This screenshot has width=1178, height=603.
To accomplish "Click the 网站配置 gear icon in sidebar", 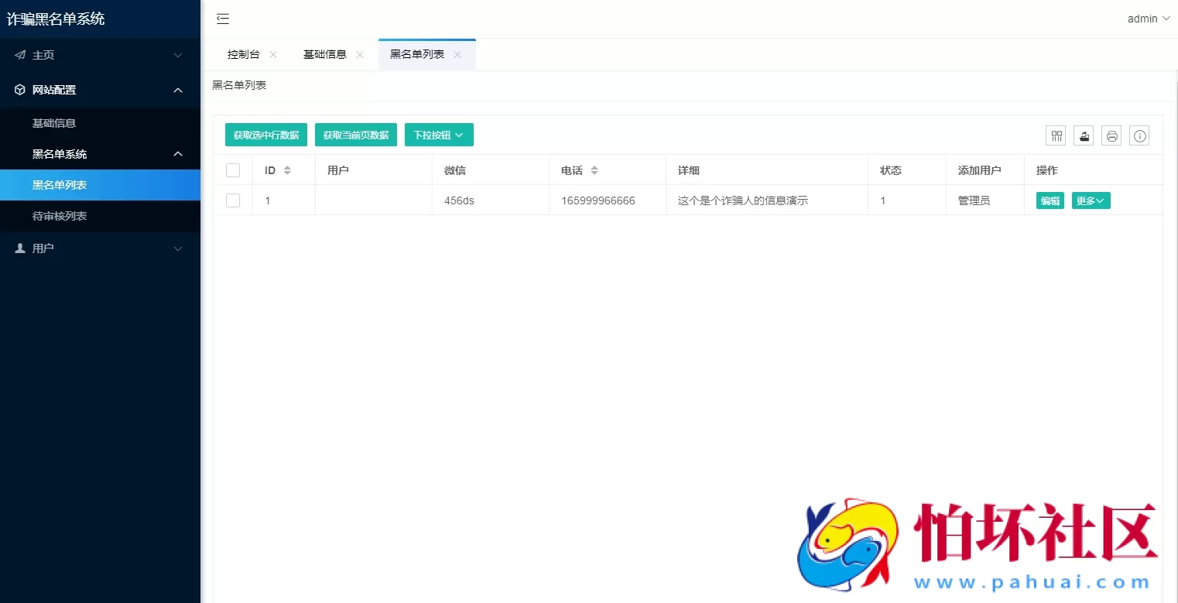I will 20,90.
